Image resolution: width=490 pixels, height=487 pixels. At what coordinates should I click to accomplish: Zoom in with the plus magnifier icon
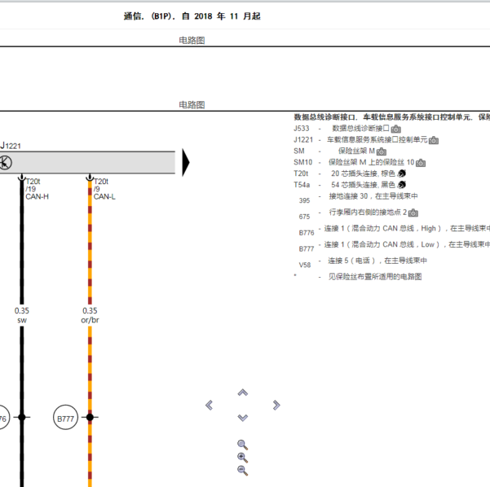[x=242, y=458]
